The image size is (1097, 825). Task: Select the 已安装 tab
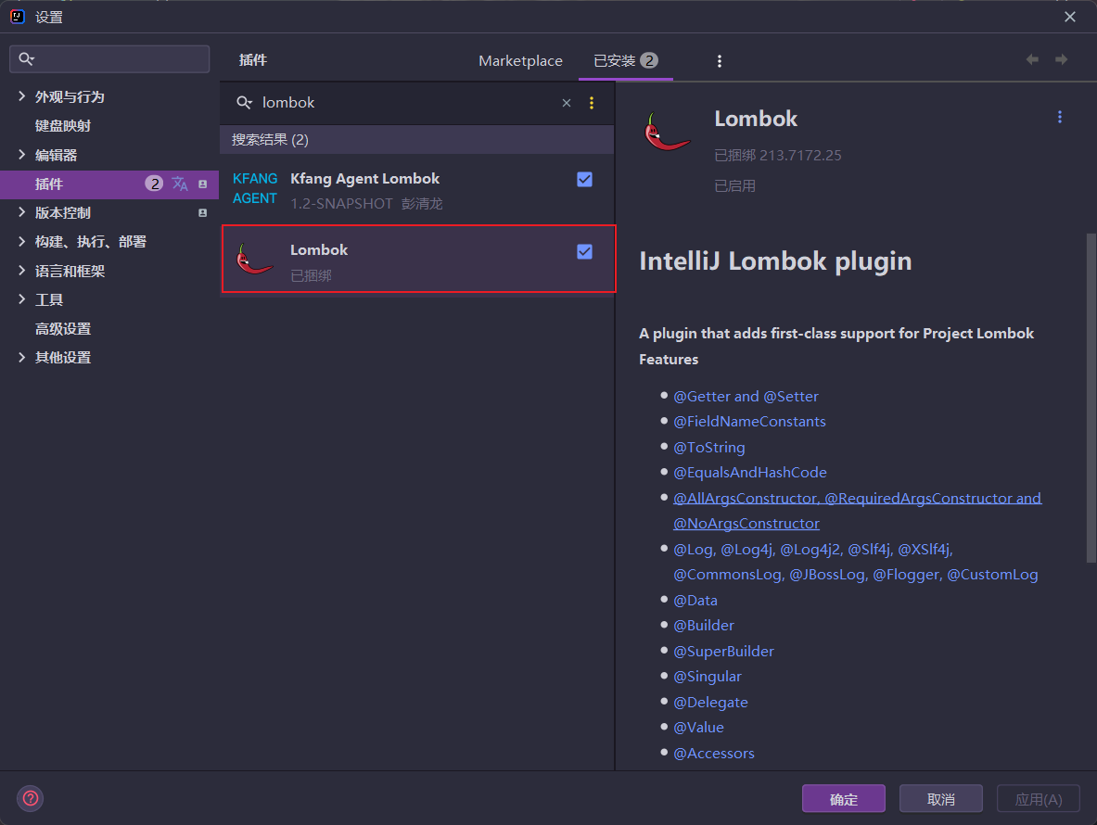click(x=625, y=61)
